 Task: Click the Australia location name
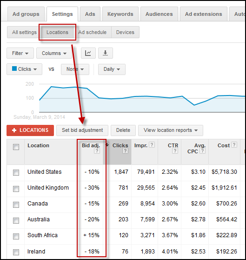pos(39,219)
